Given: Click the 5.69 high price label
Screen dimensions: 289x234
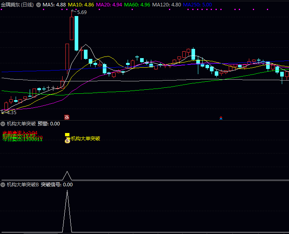Looking at the screenshot, I should tap(82, 12).
